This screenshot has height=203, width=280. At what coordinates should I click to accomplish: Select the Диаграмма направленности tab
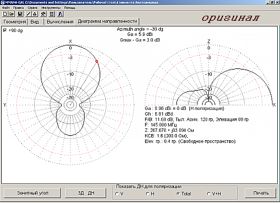pos(108,21)
